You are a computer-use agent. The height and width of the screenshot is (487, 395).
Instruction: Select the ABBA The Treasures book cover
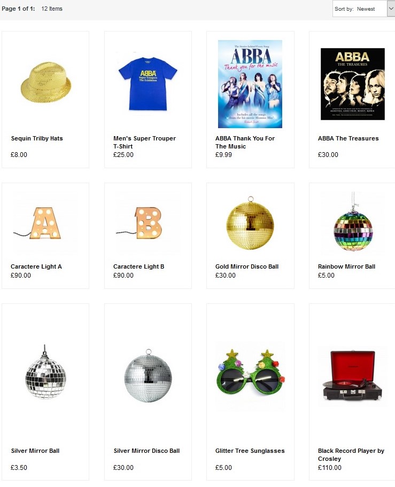[x=353, y=84]
